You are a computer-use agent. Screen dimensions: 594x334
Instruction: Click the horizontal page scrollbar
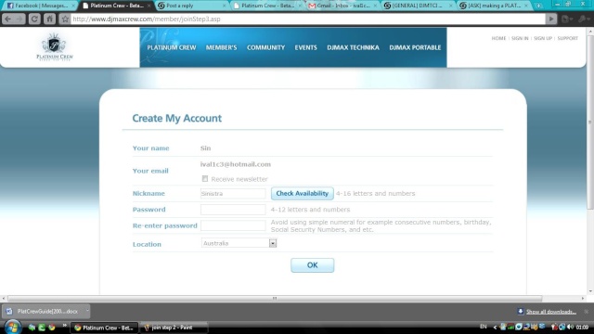[x=275, y=299]
